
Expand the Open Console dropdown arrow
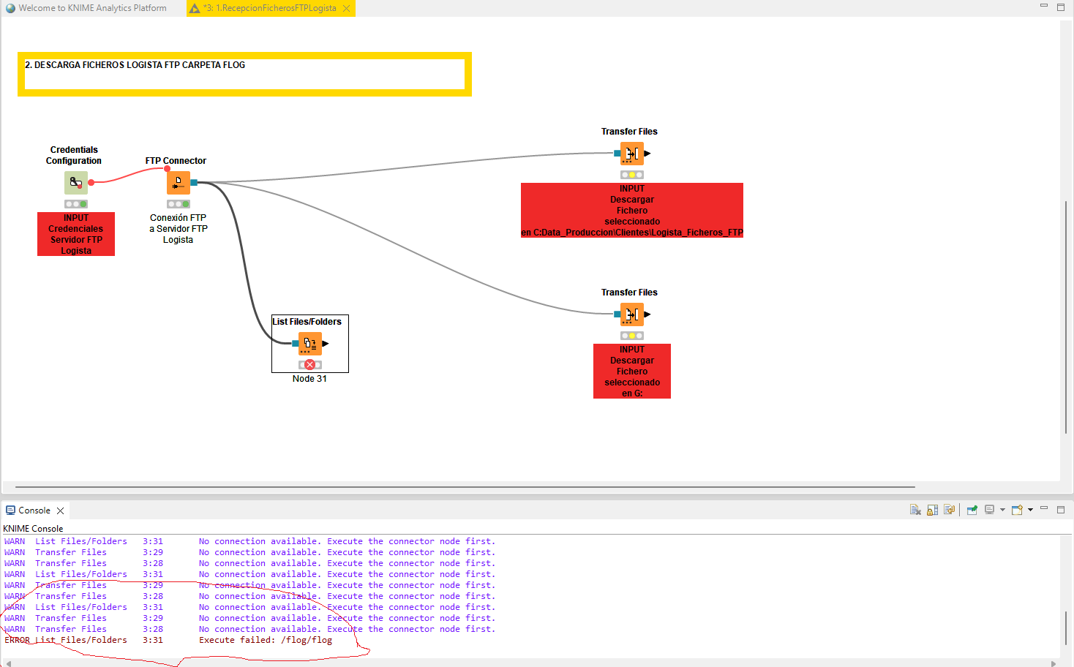tap(1030, 510)
